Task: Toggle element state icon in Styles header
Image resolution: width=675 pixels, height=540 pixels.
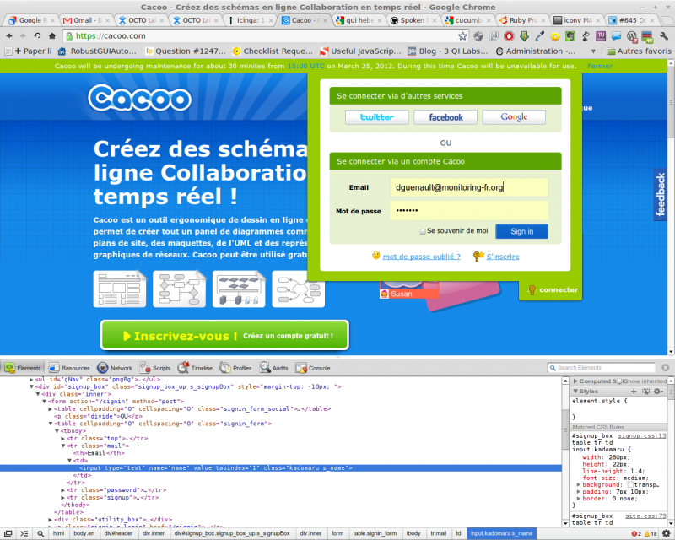Action: (645, 391)
